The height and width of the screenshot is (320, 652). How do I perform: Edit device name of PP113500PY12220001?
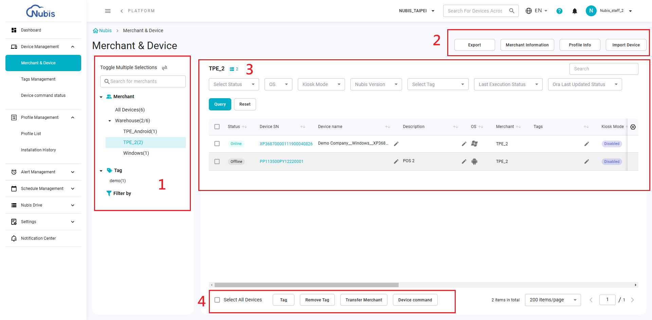396,162
